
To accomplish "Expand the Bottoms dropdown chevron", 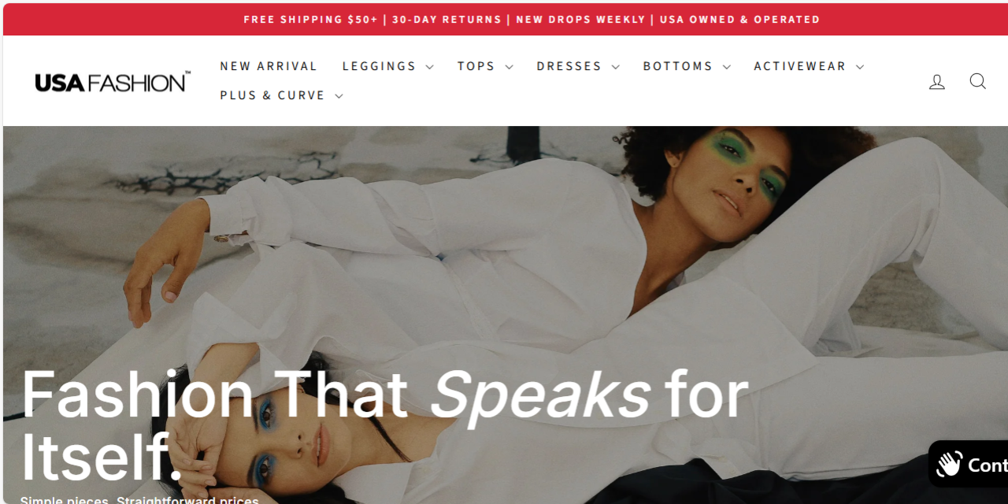I will point(726,67).
